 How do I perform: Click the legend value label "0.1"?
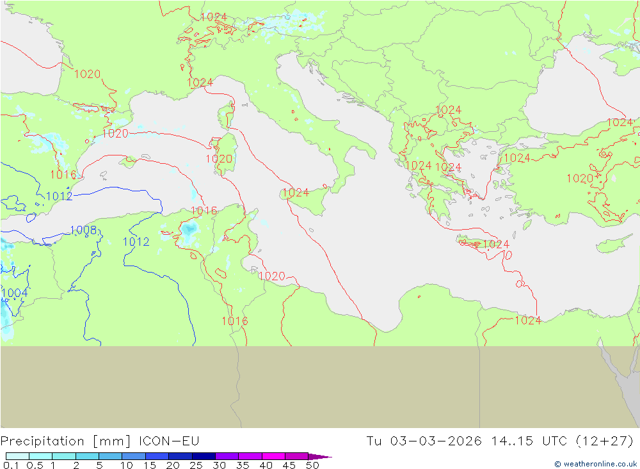(x=11, y=465)
